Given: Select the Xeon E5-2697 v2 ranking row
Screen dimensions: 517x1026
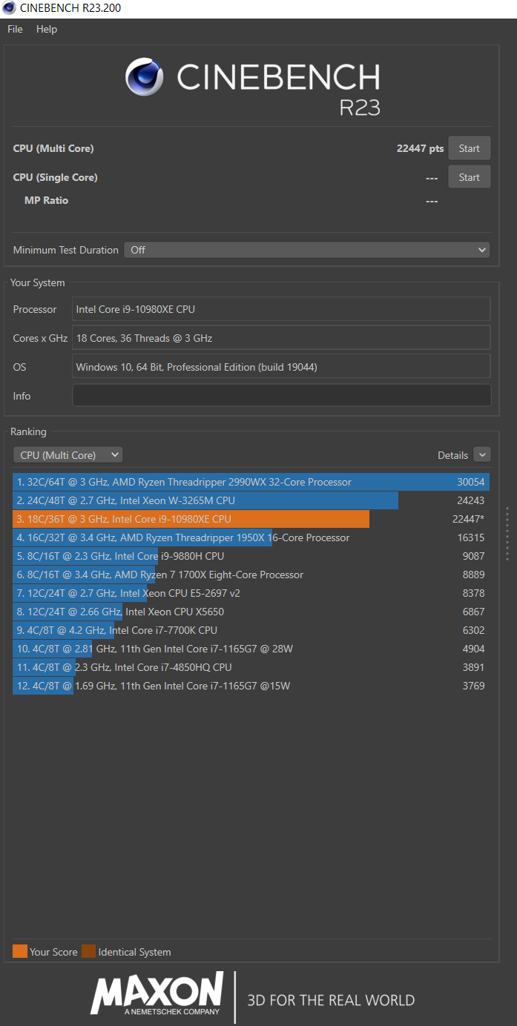Looking at the screenshot, I should pyautogui.click(x=251, y=593).
